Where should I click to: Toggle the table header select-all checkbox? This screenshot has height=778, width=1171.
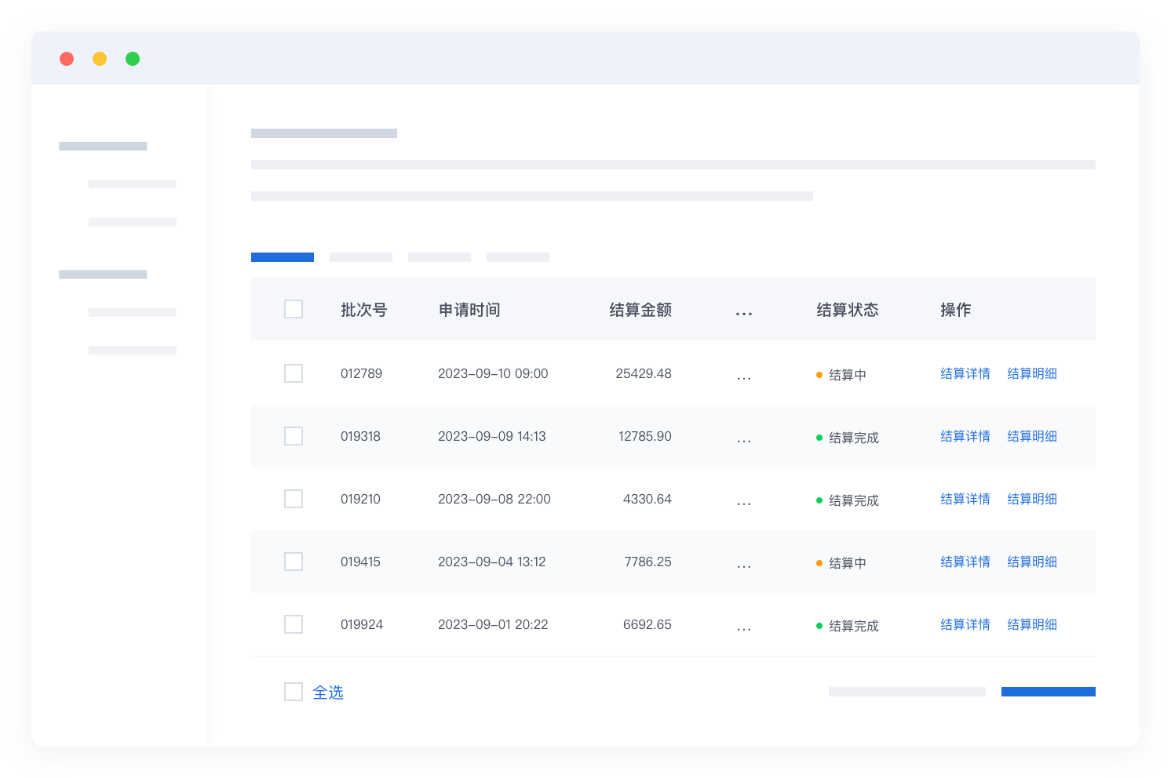[x=294, y=309]
